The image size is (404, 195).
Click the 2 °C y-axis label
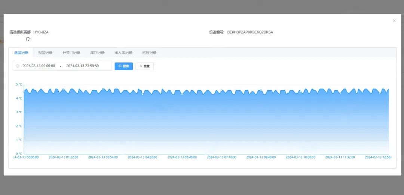coord(19,126)
